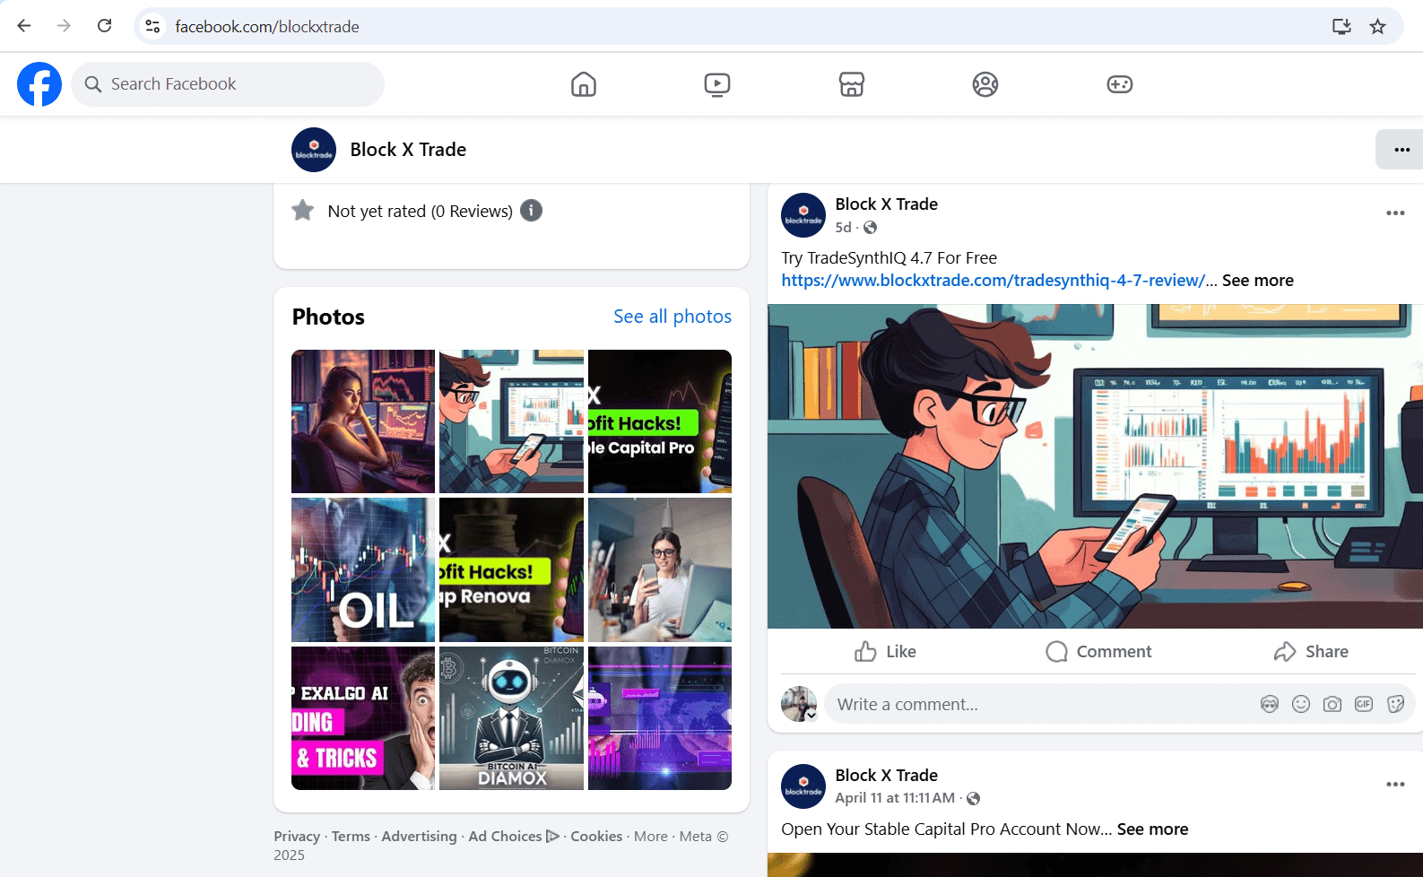Click the review rating info icon
The image size is (1423, 877).
tap(532, 211)
